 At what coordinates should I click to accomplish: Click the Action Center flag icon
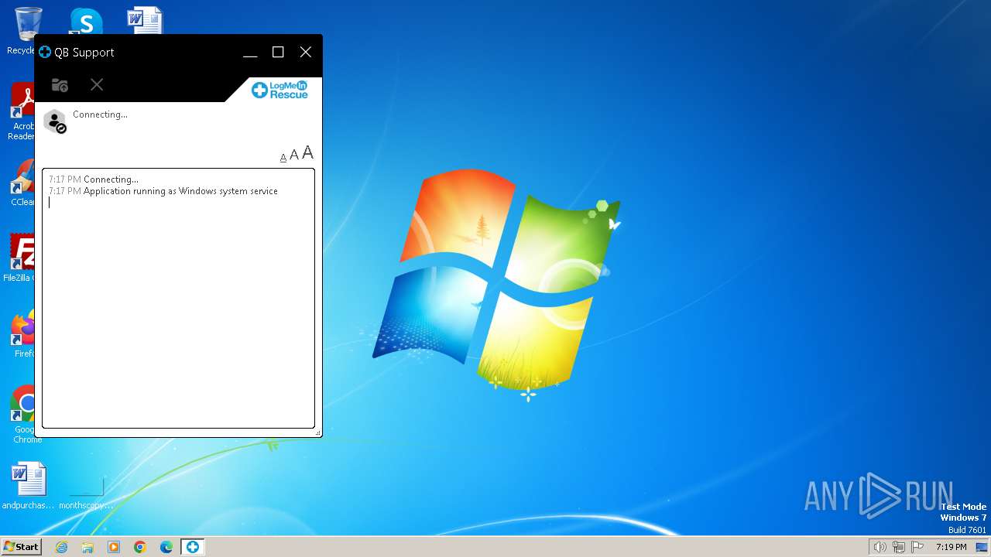917,547
